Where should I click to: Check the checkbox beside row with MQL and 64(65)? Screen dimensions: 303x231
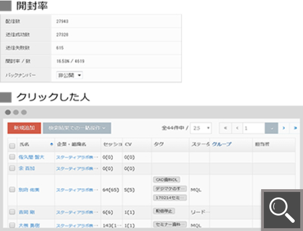tap(12, 190)
